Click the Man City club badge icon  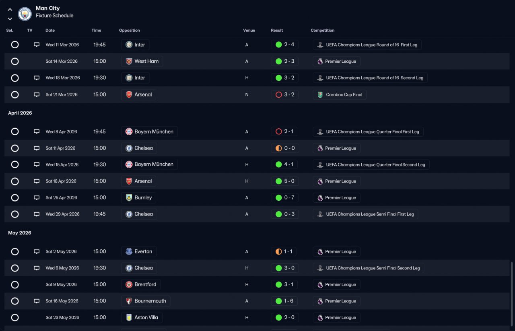(x=25, y=14)
